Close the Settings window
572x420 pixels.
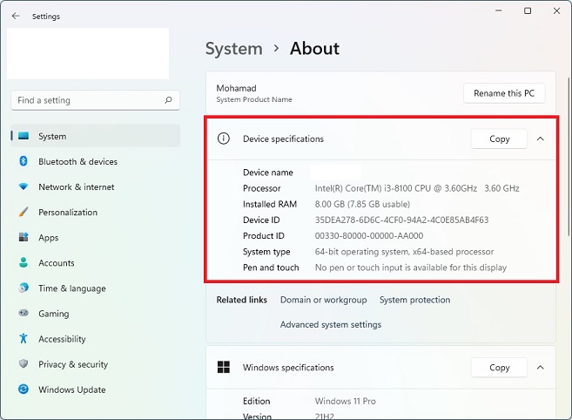(556, 11)
